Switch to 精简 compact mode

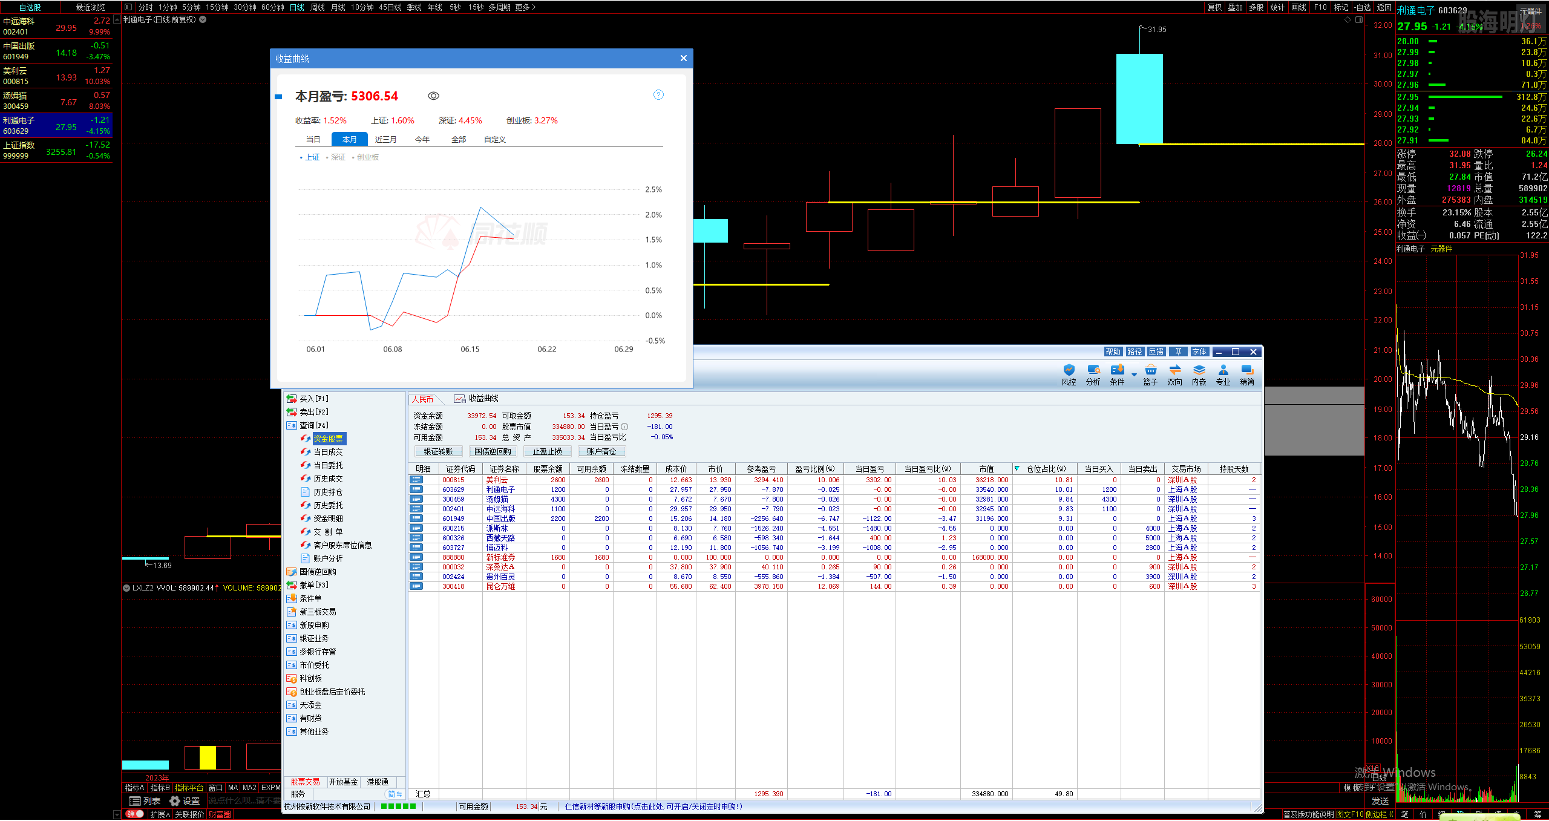tap(1247, 375)
